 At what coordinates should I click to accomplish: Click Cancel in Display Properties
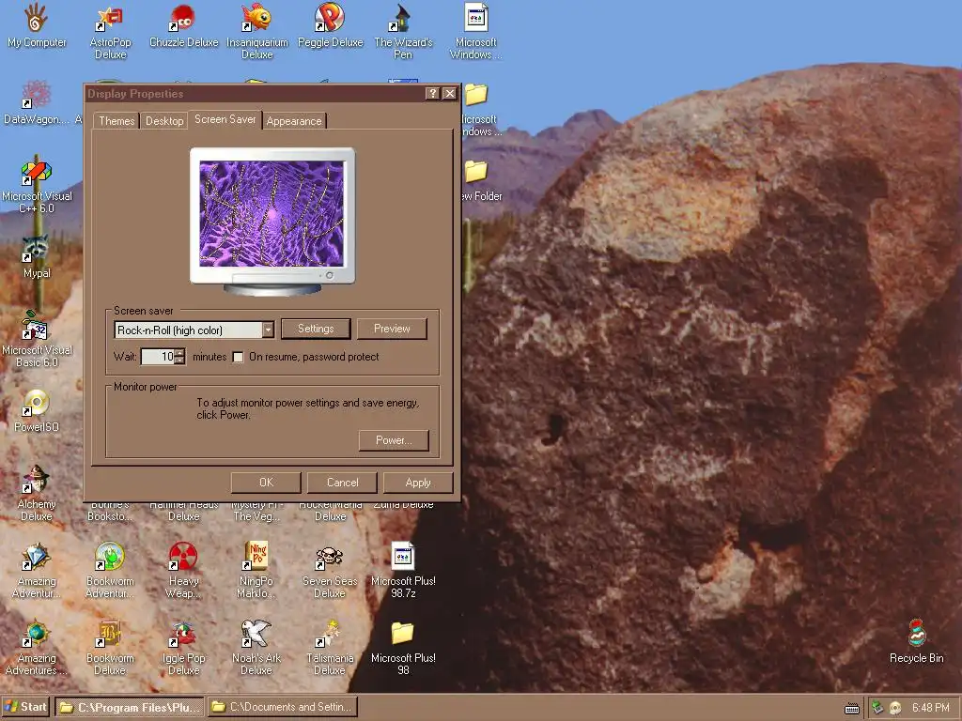tap(342, 483)
